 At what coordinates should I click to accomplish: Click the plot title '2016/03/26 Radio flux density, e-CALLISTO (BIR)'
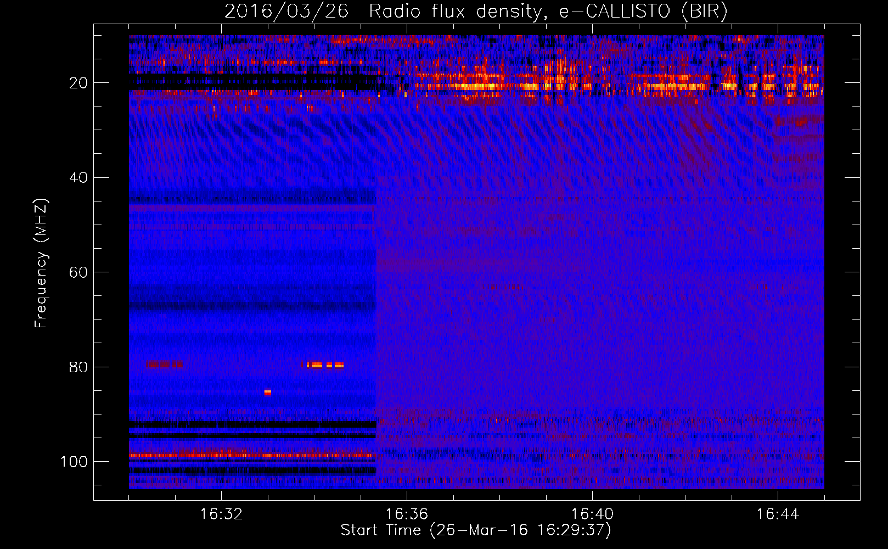[x=476, y=11]
